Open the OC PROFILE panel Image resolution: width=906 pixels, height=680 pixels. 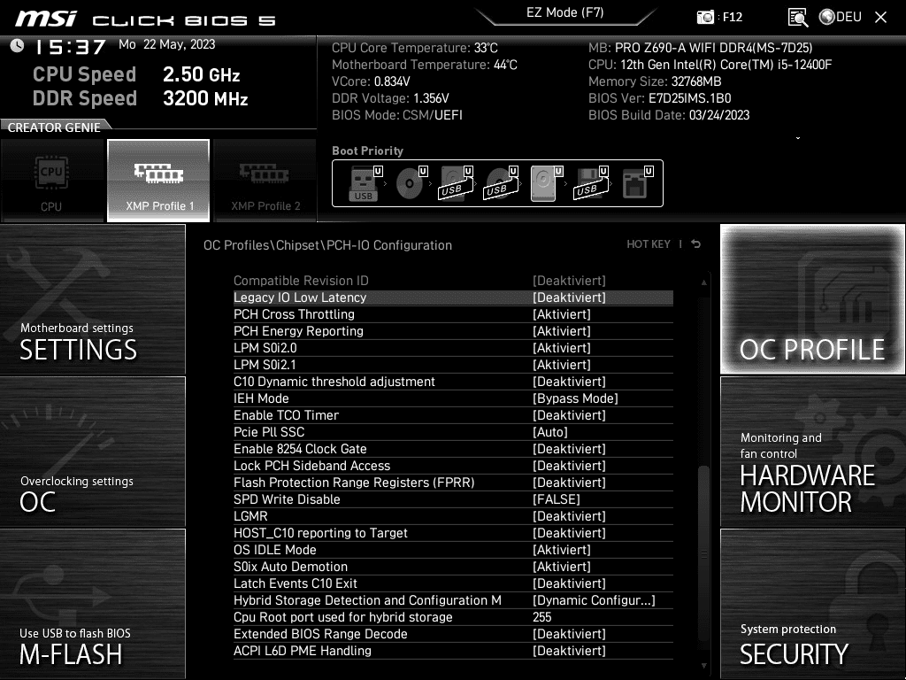[812, 299]
